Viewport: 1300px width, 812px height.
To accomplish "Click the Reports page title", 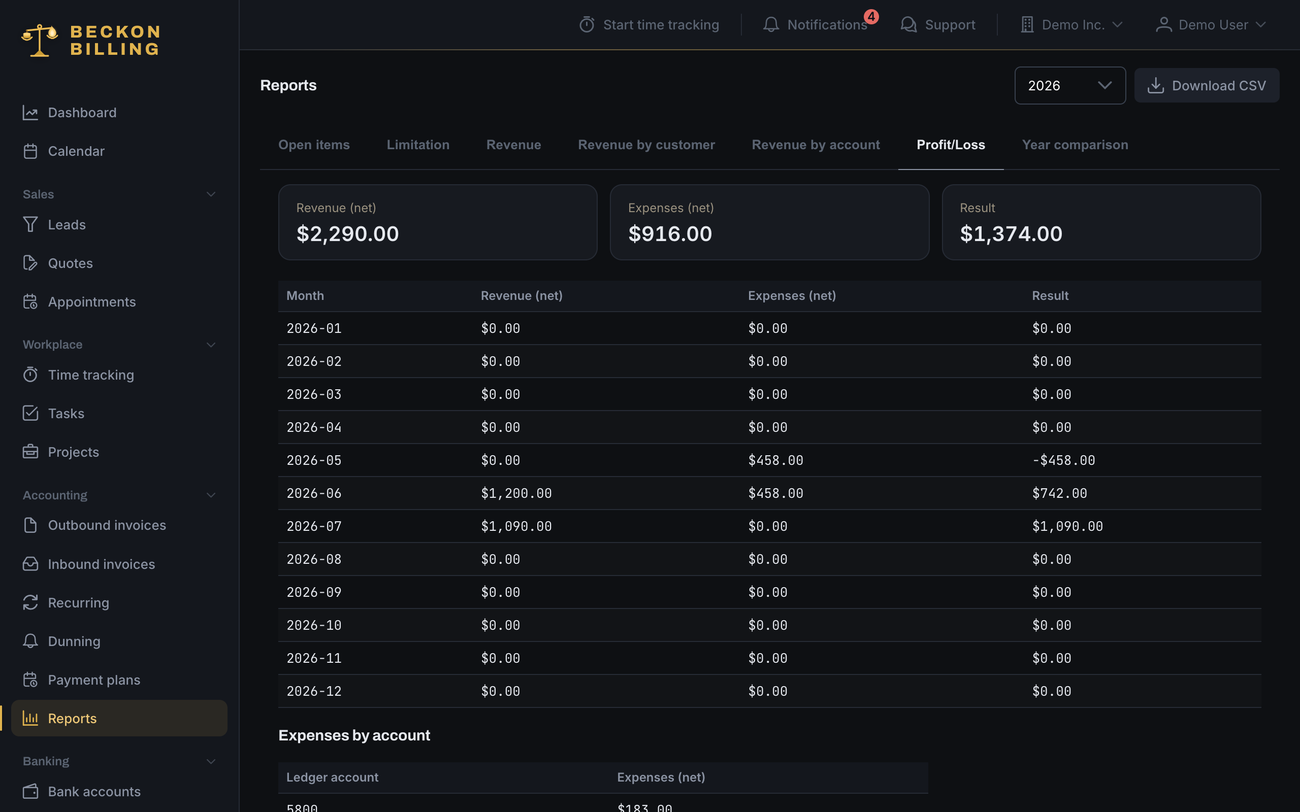I will point(288,85).
